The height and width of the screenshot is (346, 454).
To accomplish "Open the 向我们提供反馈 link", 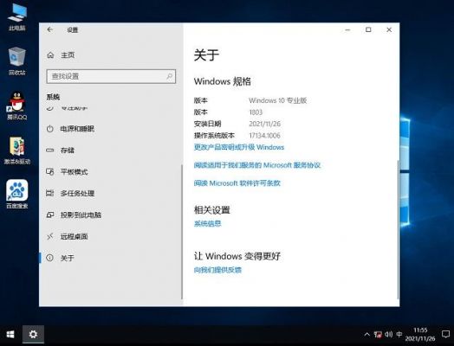I will (x=217, y=270).
